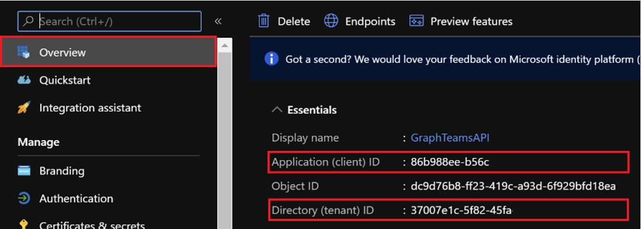Click the Endpoints globe icon

(x=331, y=21)
